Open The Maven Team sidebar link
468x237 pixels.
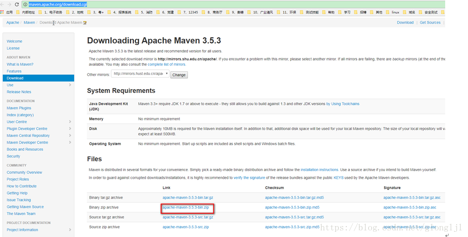[x=21, y=214]
